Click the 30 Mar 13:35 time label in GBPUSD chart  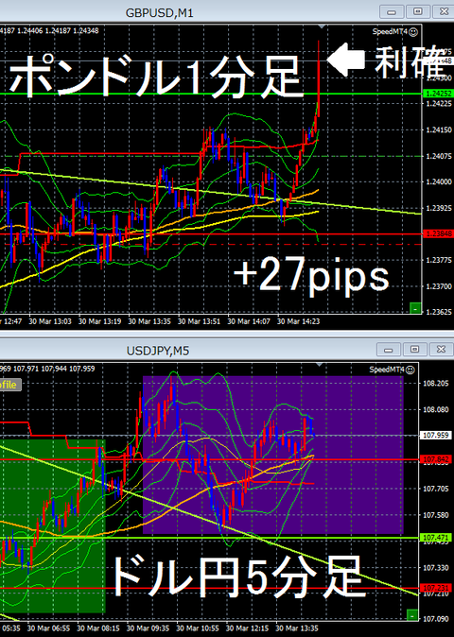coord(149,321)
